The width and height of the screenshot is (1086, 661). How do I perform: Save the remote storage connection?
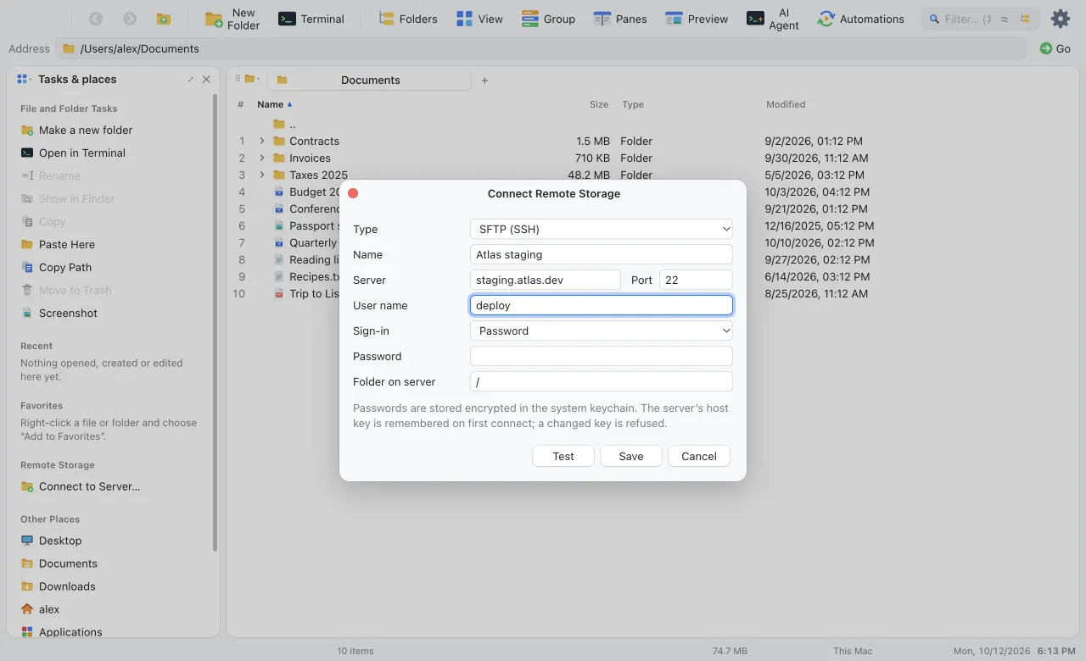[631, 456]
